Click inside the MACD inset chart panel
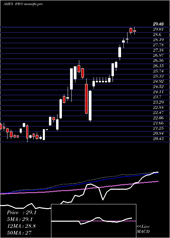The image size is (170, 238). tap(93, 221)
